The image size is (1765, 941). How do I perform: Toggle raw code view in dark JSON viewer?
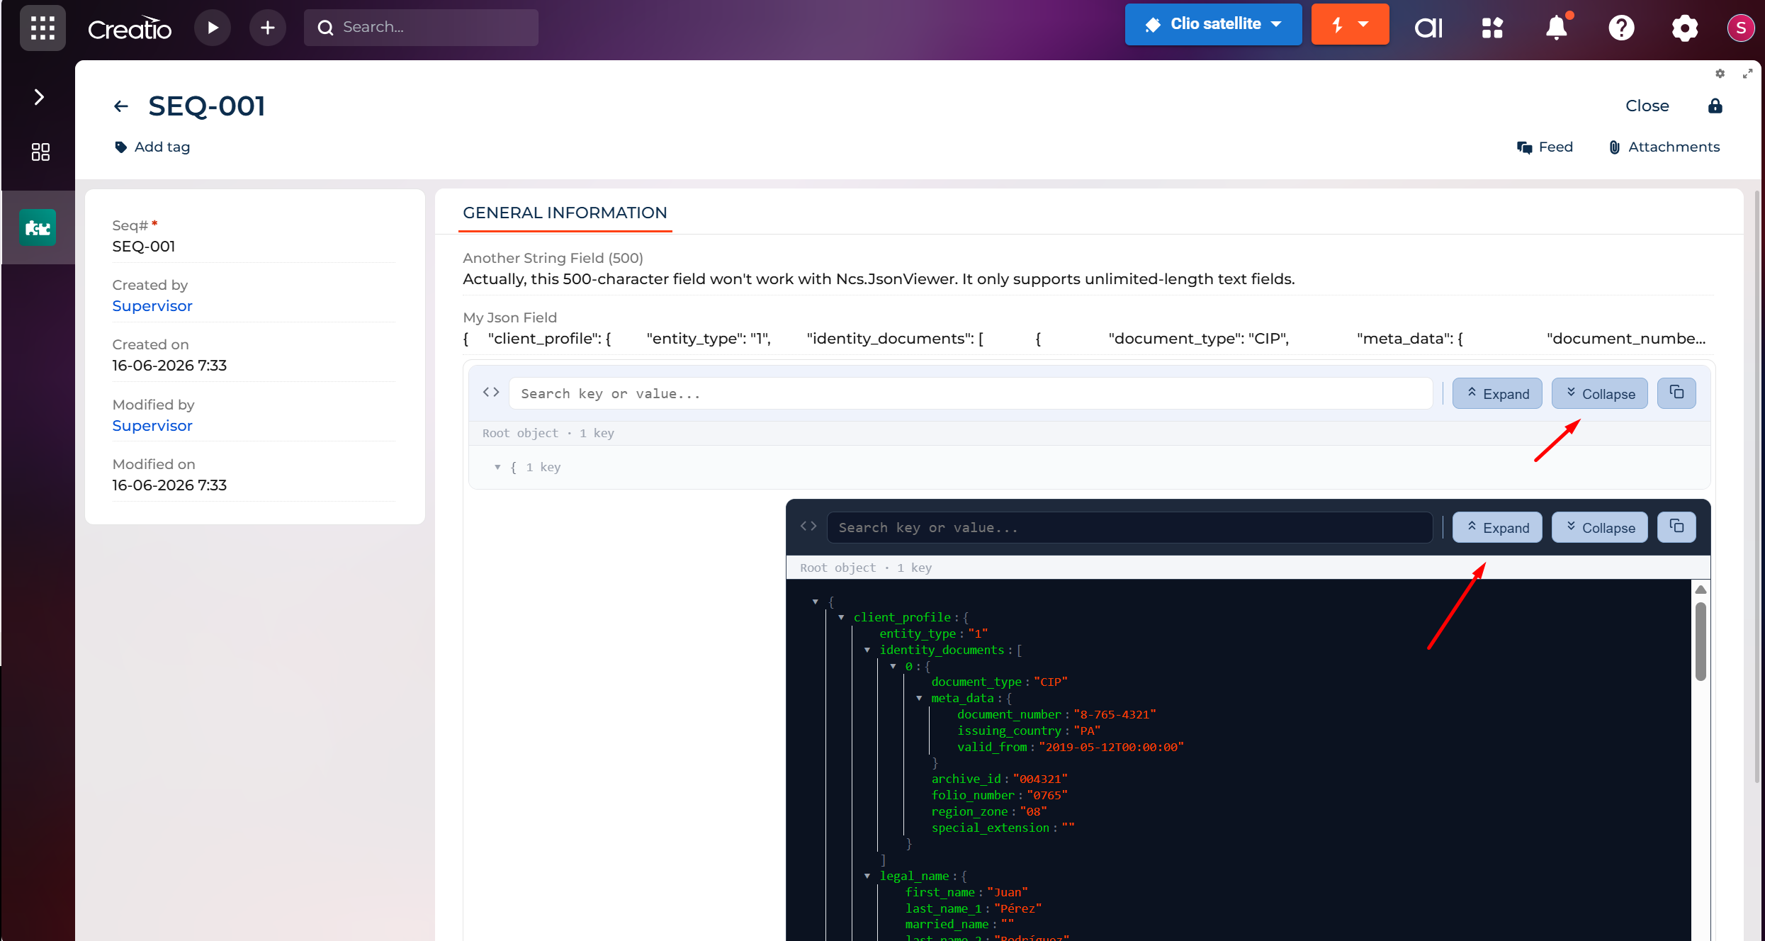pos(808,526)
